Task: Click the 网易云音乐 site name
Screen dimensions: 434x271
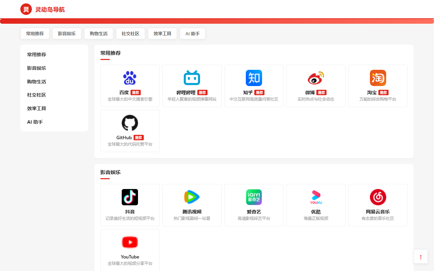Action: coord(378,212)
